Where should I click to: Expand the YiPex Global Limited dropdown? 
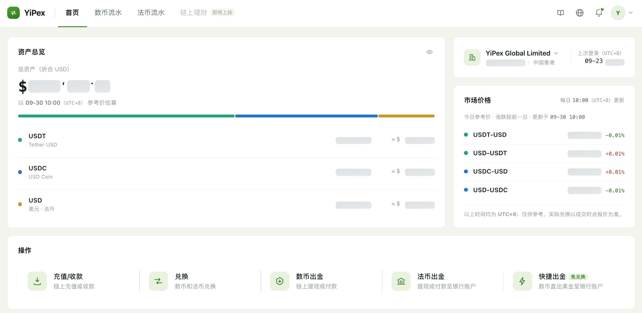556,53
